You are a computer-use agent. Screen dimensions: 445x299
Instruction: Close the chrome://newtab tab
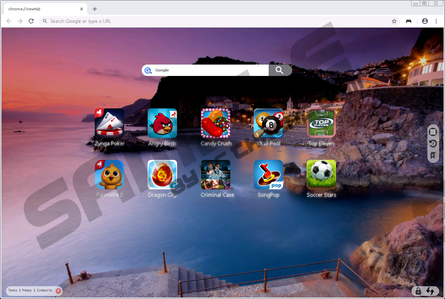(x=82, y=9)
